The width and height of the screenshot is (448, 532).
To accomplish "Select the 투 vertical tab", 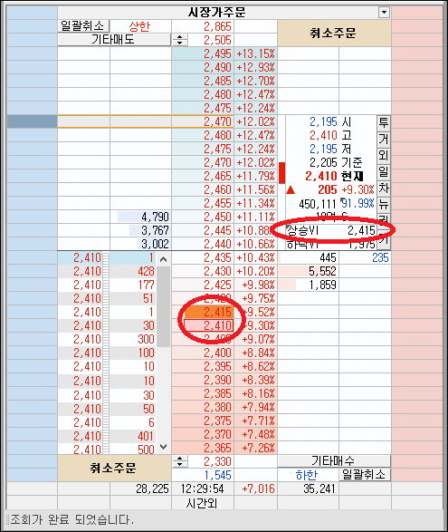I will 383,122.
